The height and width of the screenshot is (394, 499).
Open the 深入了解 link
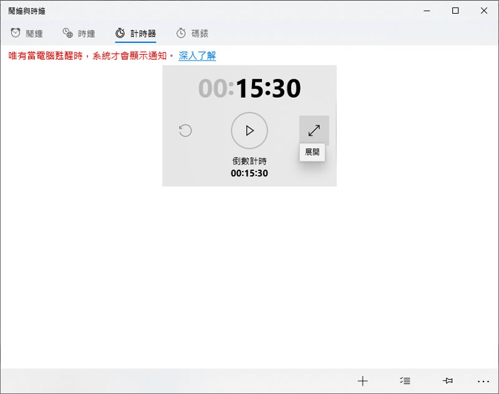coord(197,56)
